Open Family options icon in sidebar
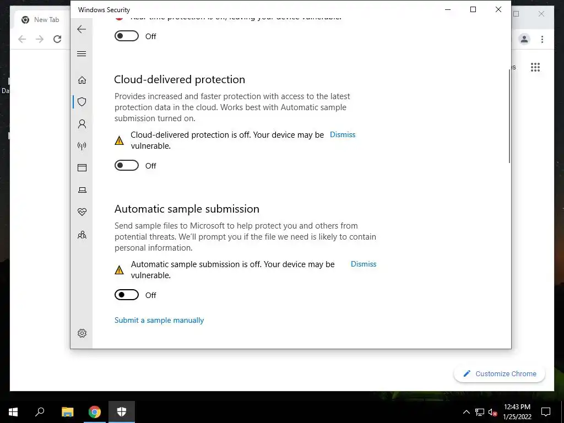Viewport: 564px width, 423px height. point(82,235)
